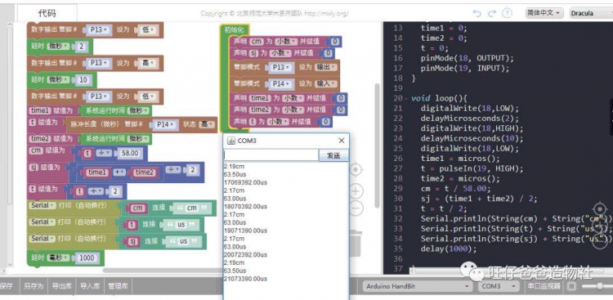Click code line delayMicroseconds(10);
613x300 pixels.
(x=472, y=138)
